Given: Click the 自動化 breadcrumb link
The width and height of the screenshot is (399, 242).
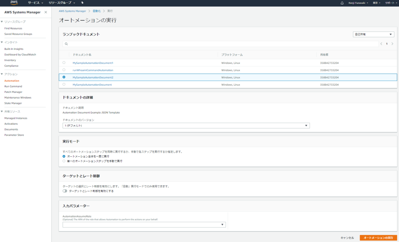Looking at the screenshot, I should pyautogui.click(x=97, y=11).
